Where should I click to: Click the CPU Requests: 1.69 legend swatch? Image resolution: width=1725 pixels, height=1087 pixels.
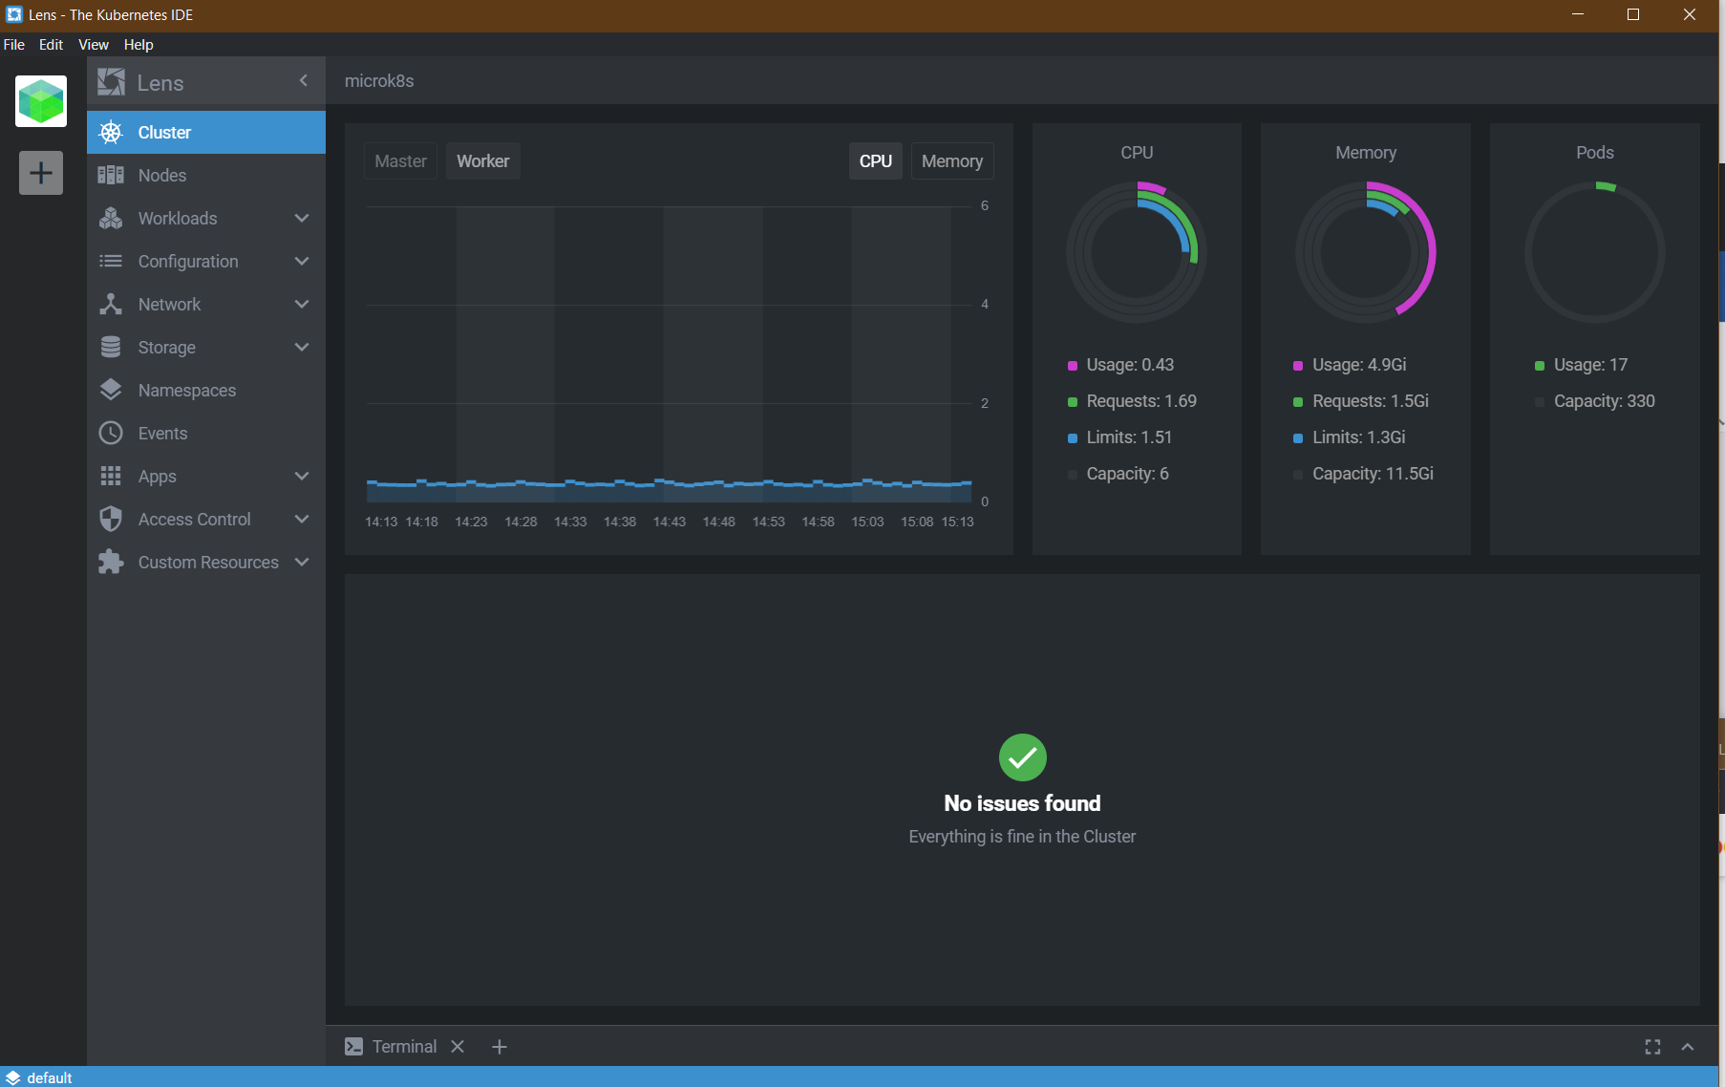[1073, 402]
